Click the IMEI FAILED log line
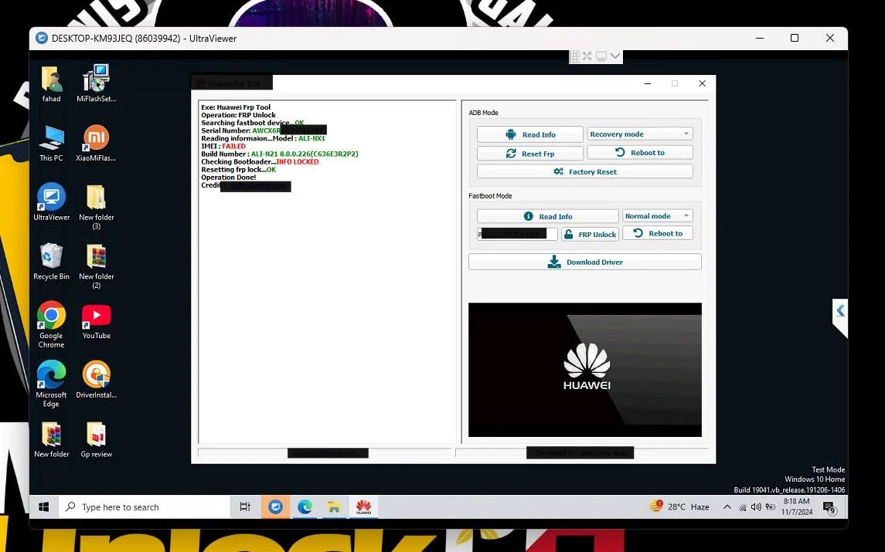885x552 pixels. [223, 146]
